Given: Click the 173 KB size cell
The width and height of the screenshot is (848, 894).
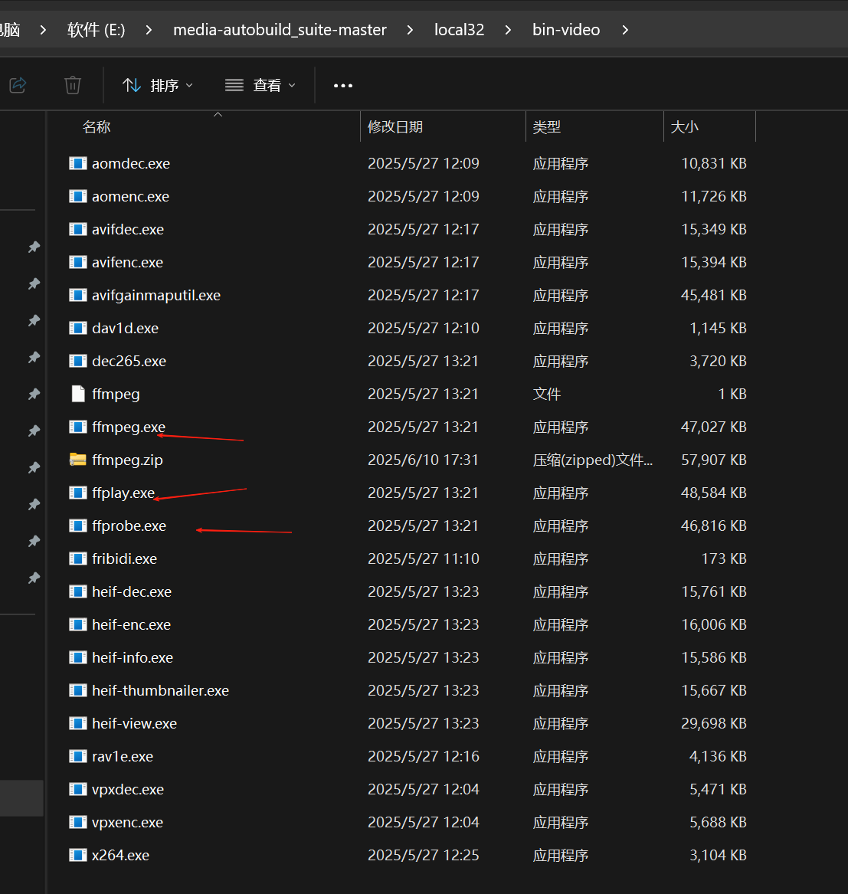Looking at the screenshot, I should [x=724, y=558].
